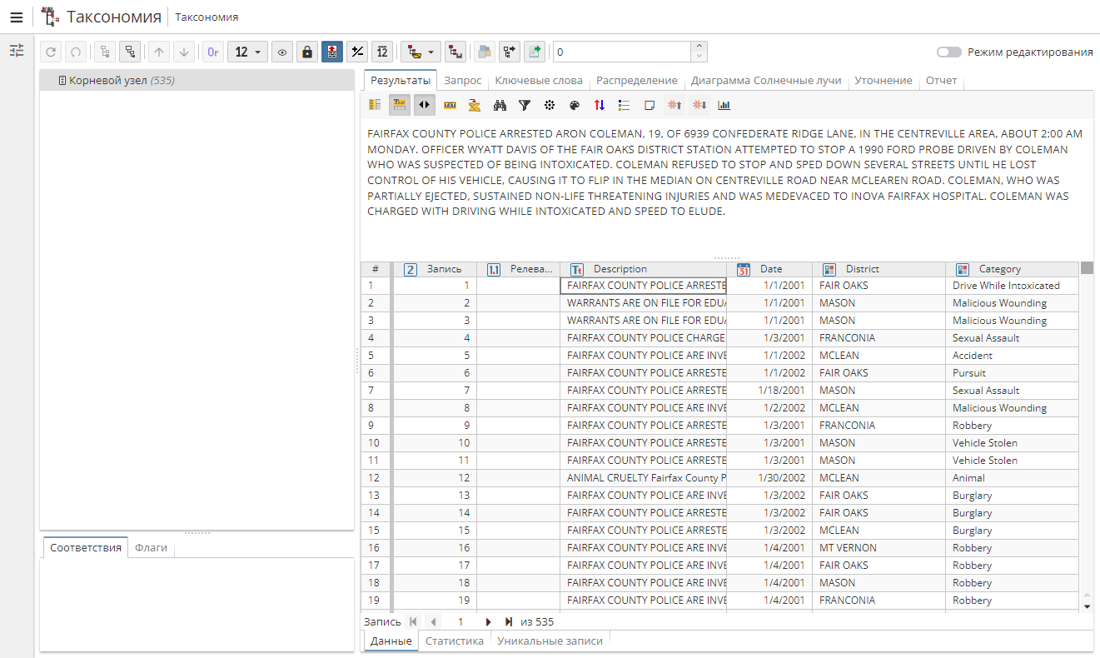Open the 'Диаграмма Солнечные лучи' tab
This screenshot has width=1100, height=658.
[x=766, y=81]
